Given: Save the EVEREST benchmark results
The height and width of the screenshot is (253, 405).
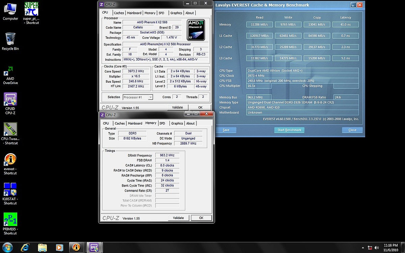Looking at the screenshot, I should pos(226,130).
